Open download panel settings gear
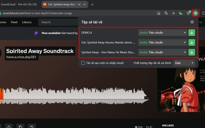The height and width of the screenshot is (128, 205). 192,22
